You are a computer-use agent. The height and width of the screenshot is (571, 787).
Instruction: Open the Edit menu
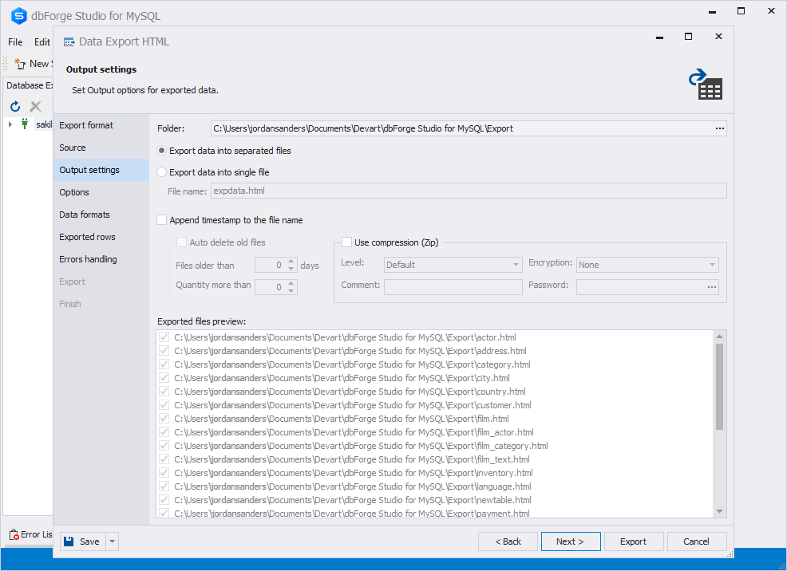point(42,42)
